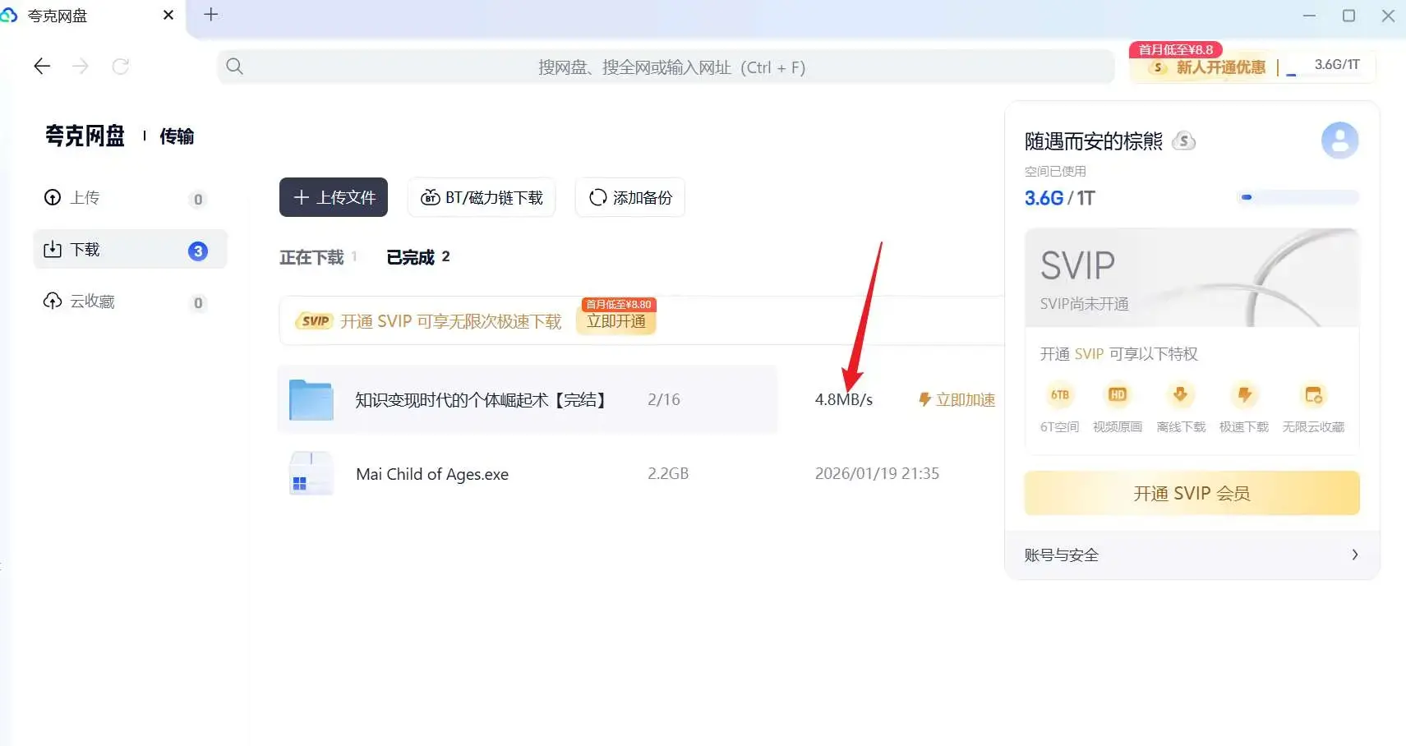
Task: Click the 6TB storage privilege icon
Action: (x=1060, y=396)
